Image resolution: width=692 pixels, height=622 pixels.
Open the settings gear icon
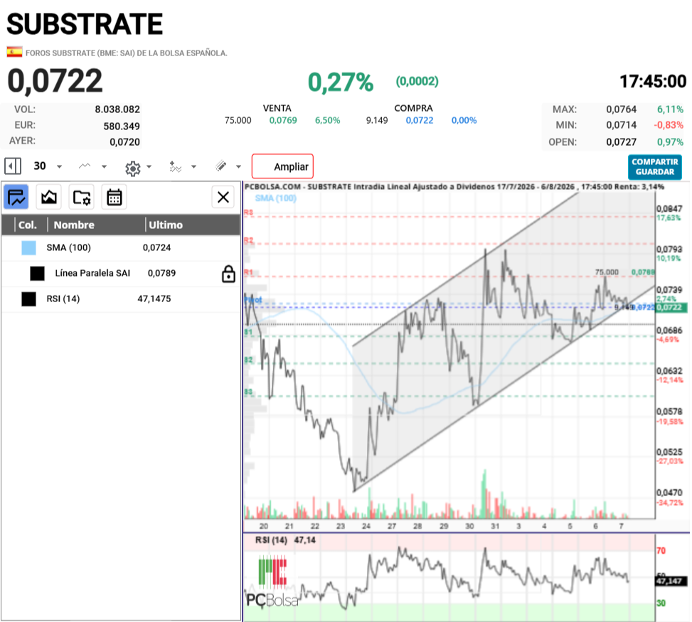[132, 168]
